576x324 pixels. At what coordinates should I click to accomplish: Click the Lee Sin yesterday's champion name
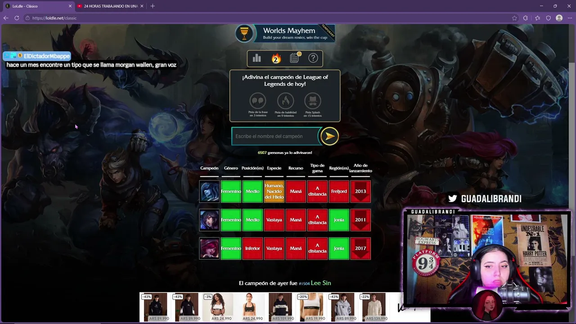(x=321, y=283)
